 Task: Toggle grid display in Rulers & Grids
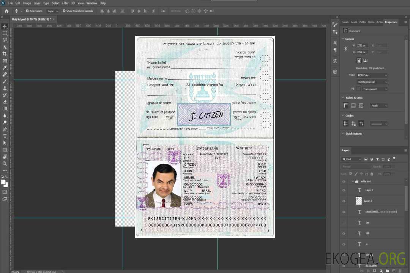[x=353, y=105]
